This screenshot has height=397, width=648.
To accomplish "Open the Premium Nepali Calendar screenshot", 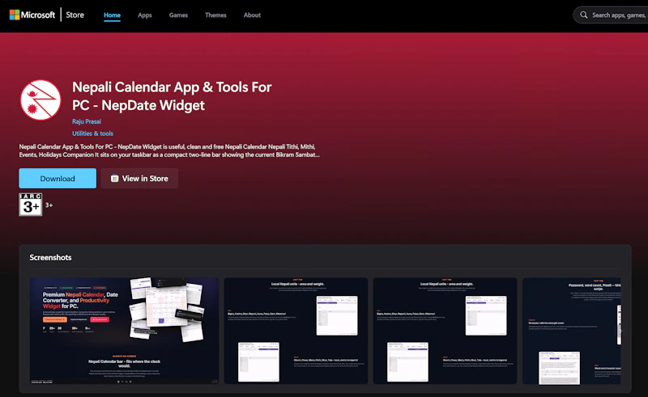I will pos(125,331).
